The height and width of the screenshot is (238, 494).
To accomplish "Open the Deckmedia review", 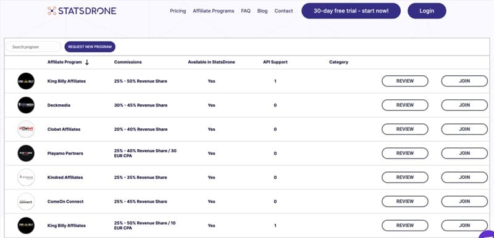I will [x=405, y=105].
